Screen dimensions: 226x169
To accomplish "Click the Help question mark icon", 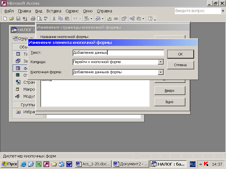I will 150,19.
